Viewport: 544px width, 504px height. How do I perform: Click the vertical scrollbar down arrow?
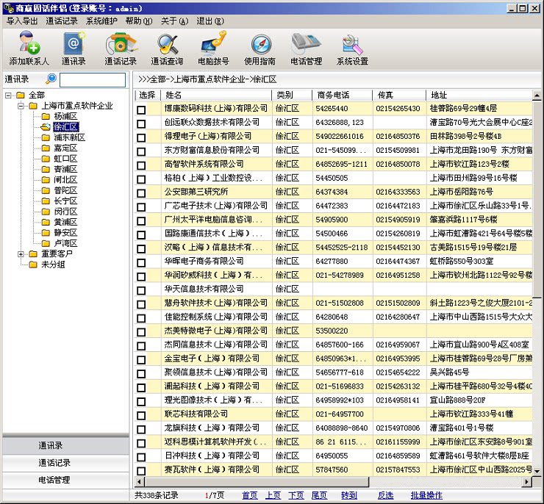pyautogui.click(x=537, y=471)
